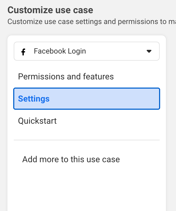Click the Quickstart link below Settings
This screenshot has width=176, height=211.
coord(37,121)
